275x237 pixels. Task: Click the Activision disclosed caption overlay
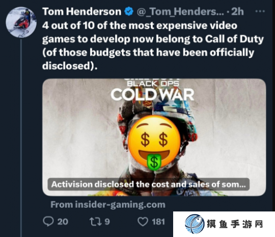pyautogui.click(x=149, y=184)
